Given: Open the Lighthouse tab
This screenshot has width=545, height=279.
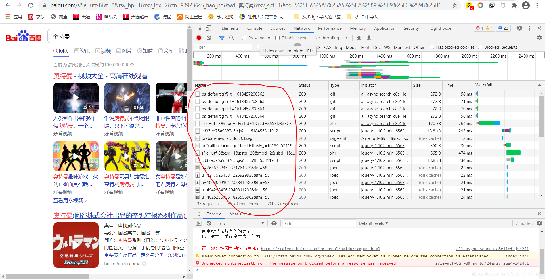Looking at the screenshot, I should pyautogui.click(x=441, y=28).
